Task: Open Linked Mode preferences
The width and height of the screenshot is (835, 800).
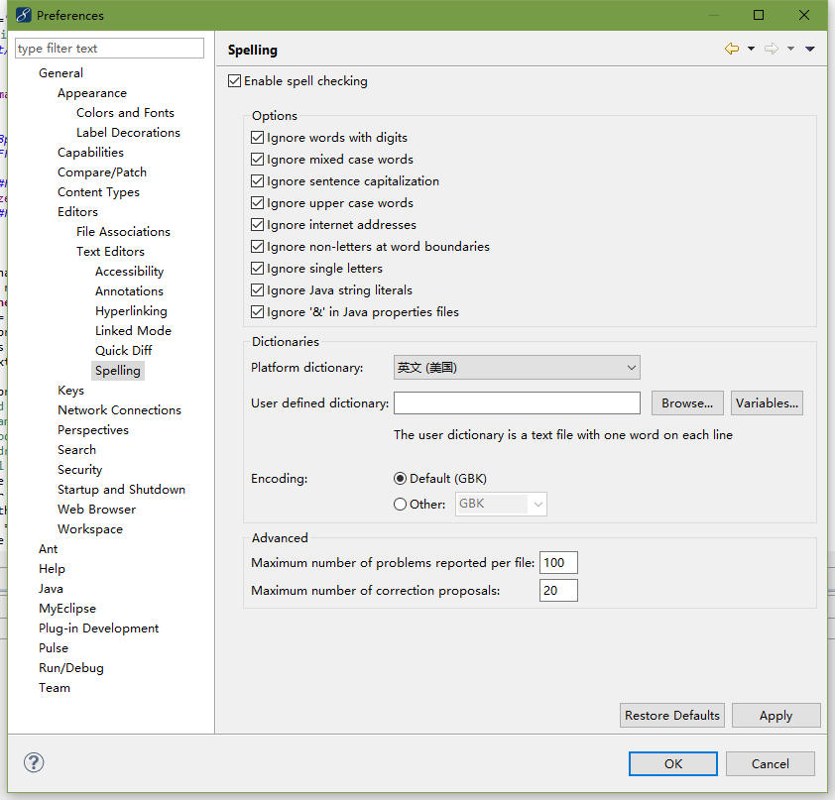Action: pos(133,330)
